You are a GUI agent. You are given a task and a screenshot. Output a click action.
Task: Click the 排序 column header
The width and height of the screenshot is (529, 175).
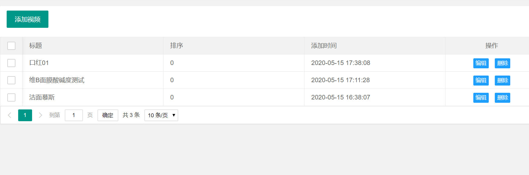(x=176, y=46)
